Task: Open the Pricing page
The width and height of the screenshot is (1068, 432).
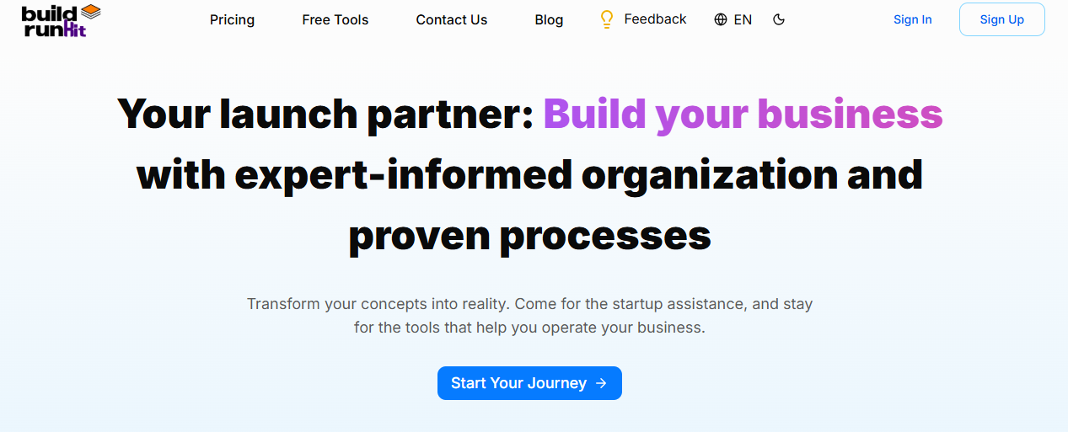Action: 232,19
